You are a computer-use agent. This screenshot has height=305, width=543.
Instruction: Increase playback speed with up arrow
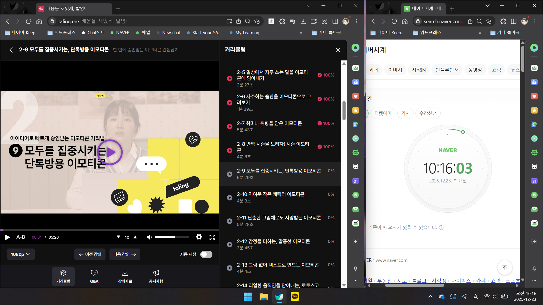click(x=135, y=237)
